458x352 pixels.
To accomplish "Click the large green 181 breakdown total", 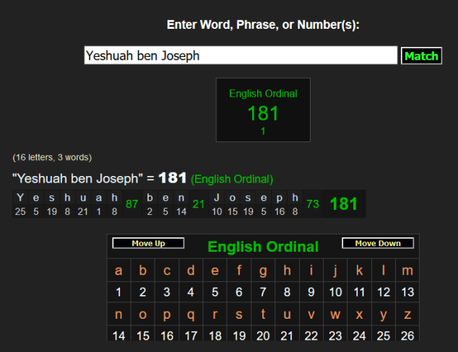I will coord(343,204).
